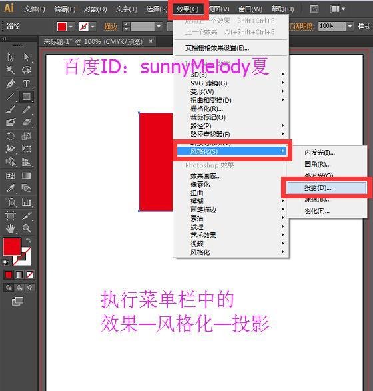Screen dimensions: 373x391
Task: Open the Bridge (Br) button
Action: coord(314,9)
